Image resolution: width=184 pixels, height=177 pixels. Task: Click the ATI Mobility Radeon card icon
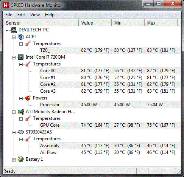pyautogui.click(x=21, y=112)
